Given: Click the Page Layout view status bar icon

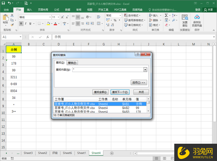Looking at the screenshot, I should pos(164,158).
